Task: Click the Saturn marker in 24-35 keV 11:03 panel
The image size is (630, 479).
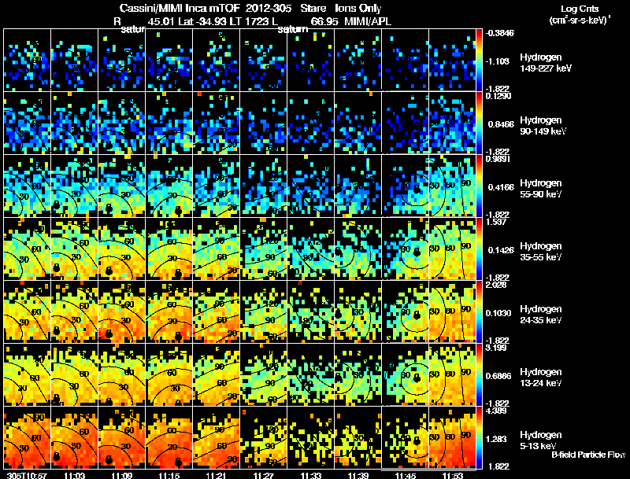Action: pyautogui.click(x=56, y=330)
